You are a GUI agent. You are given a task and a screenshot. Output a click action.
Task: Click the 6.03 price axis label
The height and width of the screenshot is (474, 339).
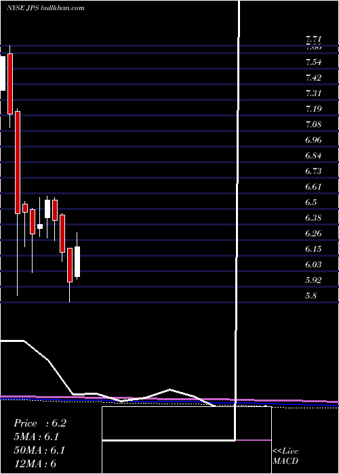point(313,265)
